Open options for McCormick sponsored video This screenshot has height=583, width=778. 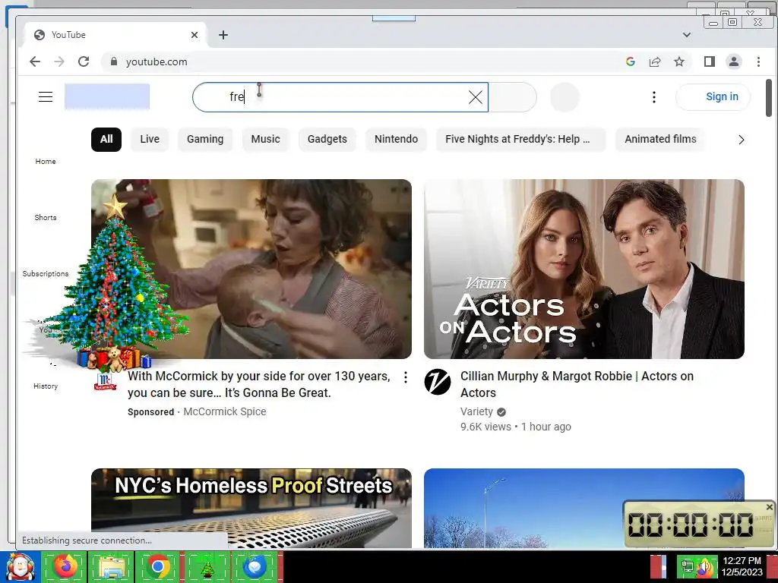click(x=406, y=377)
